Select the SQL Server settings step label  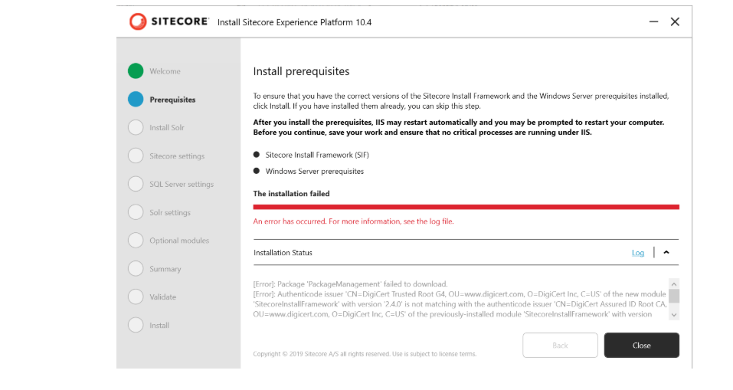pyautogui.click(x=182, y=184)
